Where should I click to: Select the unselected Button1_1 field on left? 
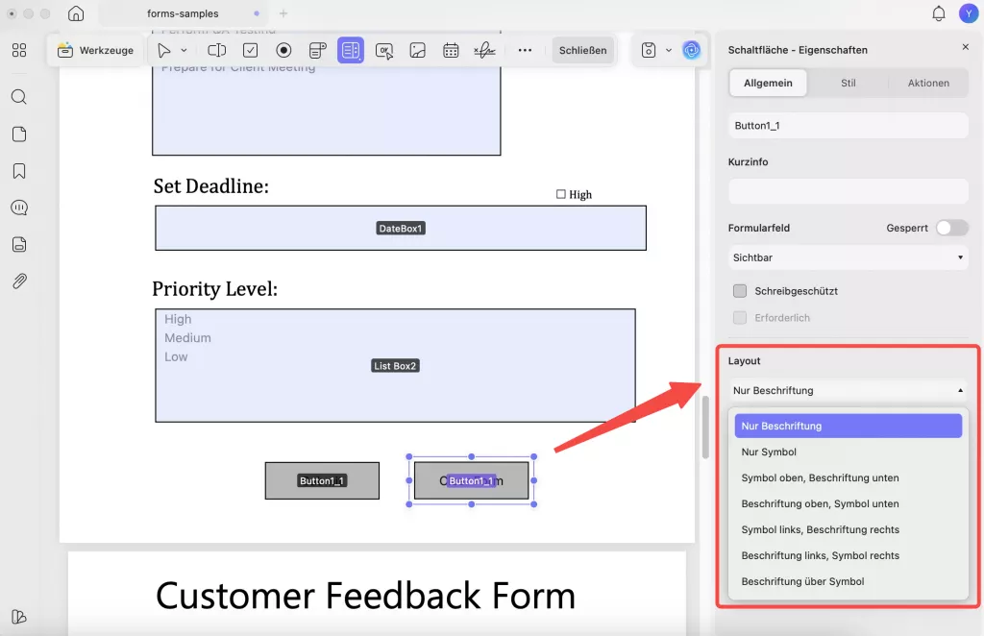[x=322, y=481]
